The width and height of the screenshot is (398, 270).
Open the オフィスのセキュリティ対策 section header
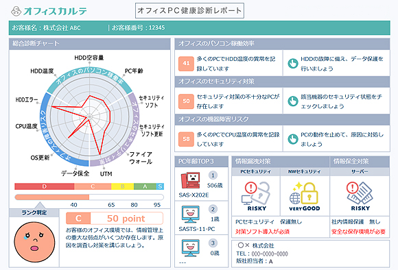pyautogui.click(x=282, y=82)
